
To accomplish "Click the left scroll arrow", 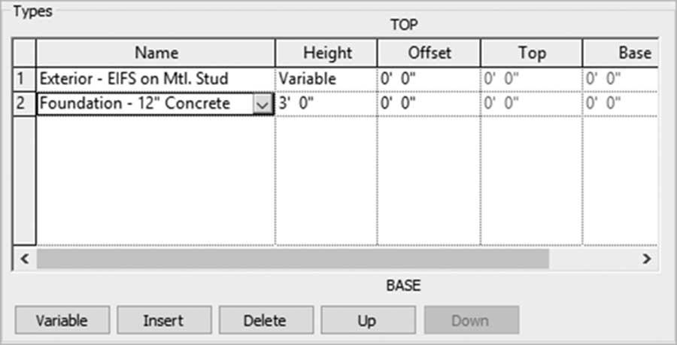I will [25, 259].
